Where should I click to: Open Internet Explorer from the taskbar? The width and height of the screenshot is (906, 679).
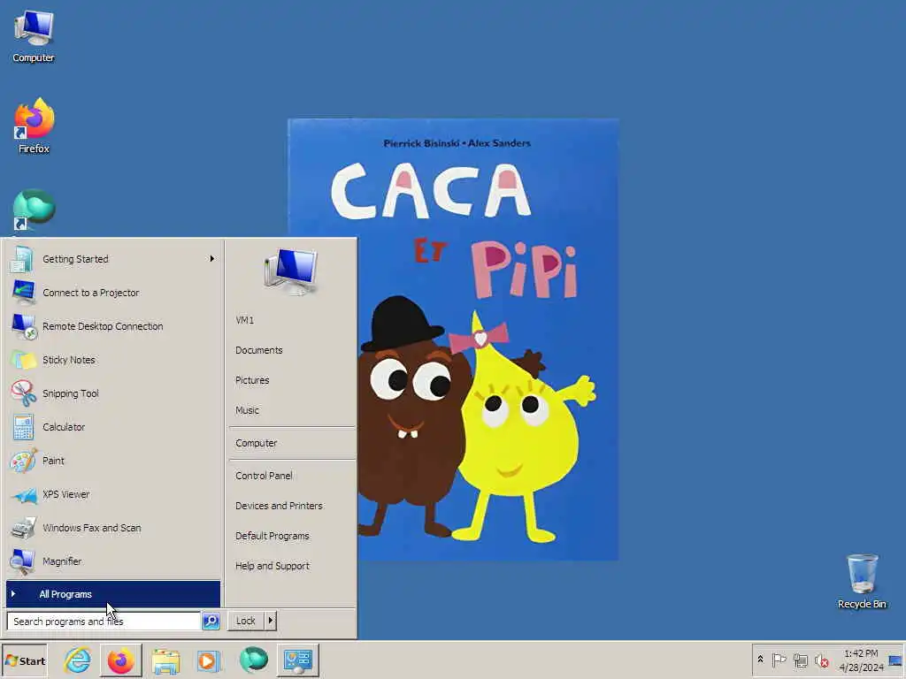click(78, 660)
